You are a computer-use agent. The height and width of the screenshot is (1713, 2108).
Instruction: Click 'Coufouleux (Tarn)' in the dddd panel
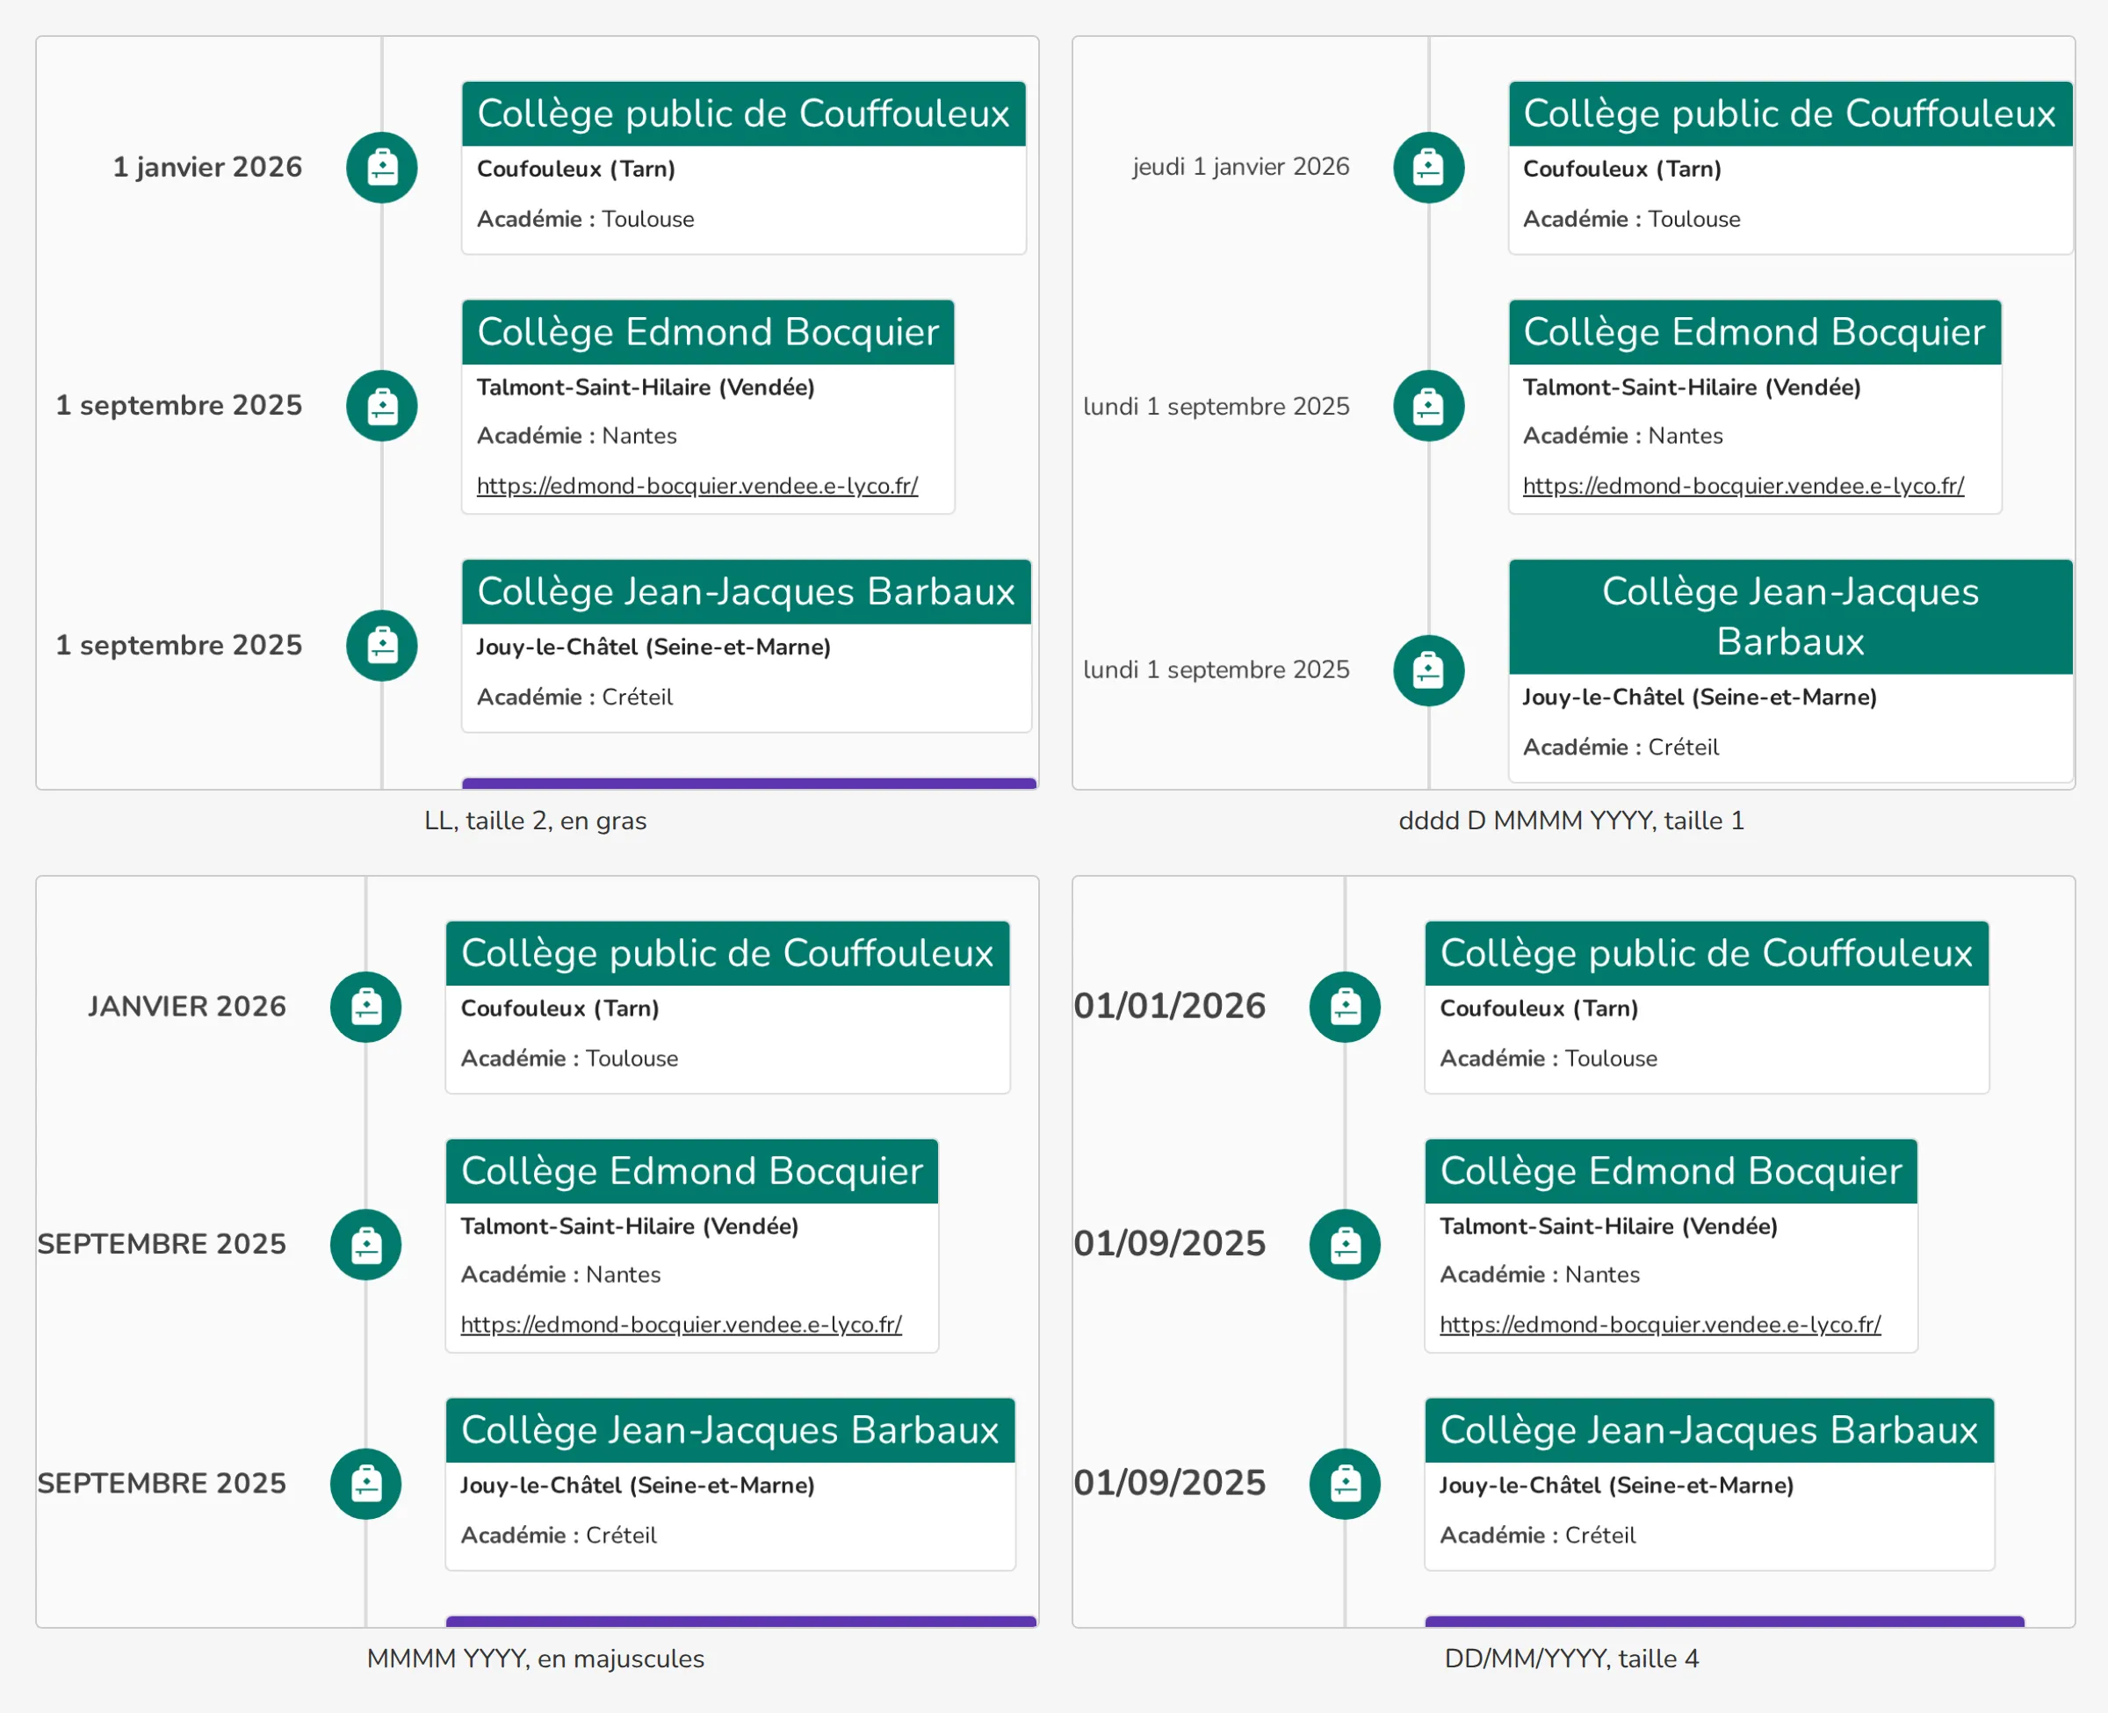[1621, 169]
